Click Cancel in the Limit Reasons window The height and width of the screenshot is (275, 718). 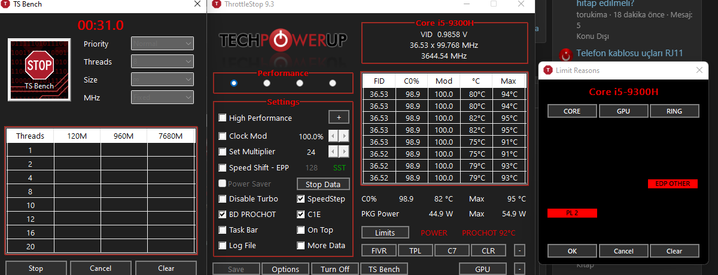click(x=623, y=251)
